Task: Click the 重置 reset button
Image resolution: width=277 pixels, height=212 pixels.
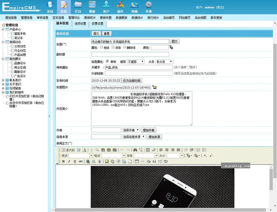Action: coord(106,33)
